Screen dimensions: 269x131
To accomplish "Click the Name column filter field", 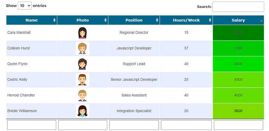I will [x=32, y=125].
